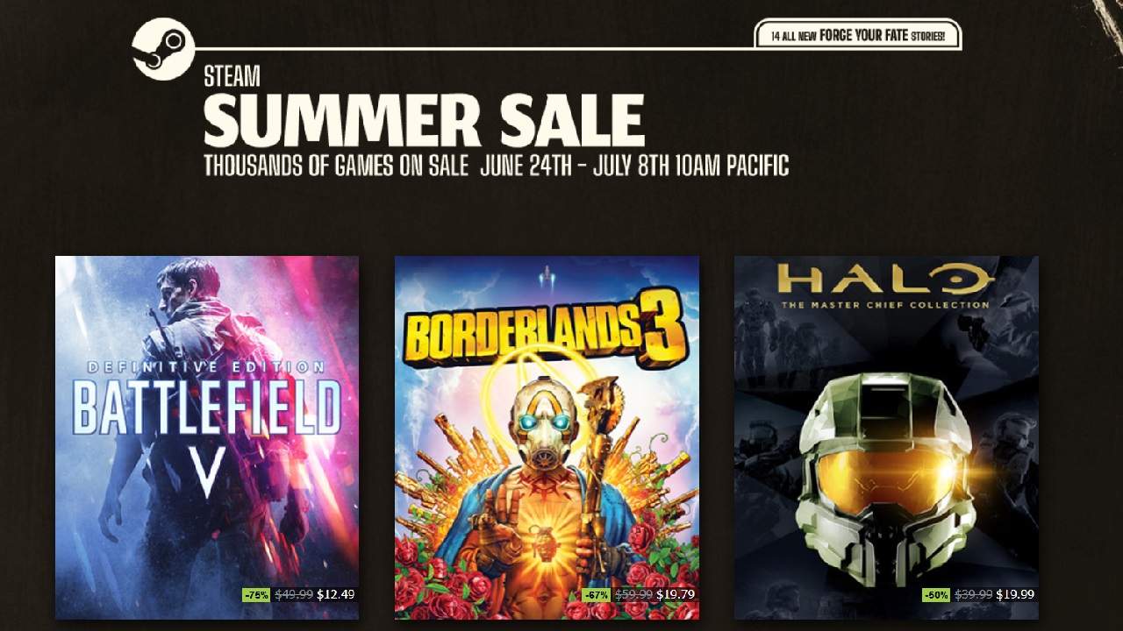Click the struck-through $59.99 original price
The width and height of the screenshot is (1123, 631).
click(x=633, y=594)
